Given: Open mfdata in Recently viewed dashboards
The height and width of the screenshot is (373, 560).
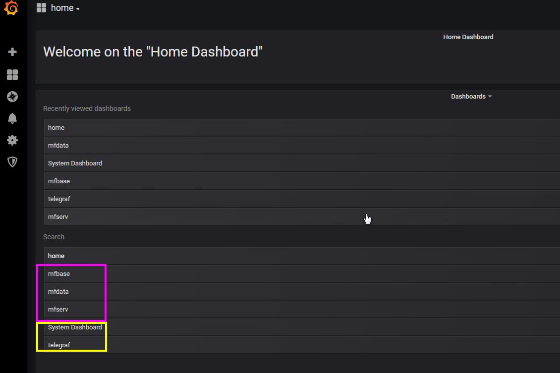Looking at the screenshot, I should click(302, 145).
